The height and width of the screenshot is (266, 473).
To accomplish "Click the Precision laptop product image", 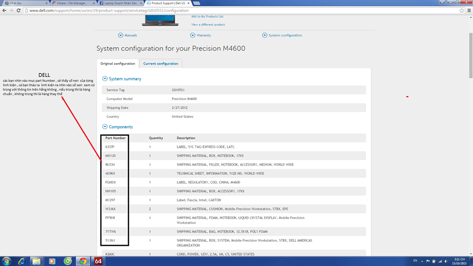I will (x=160, y=21).
